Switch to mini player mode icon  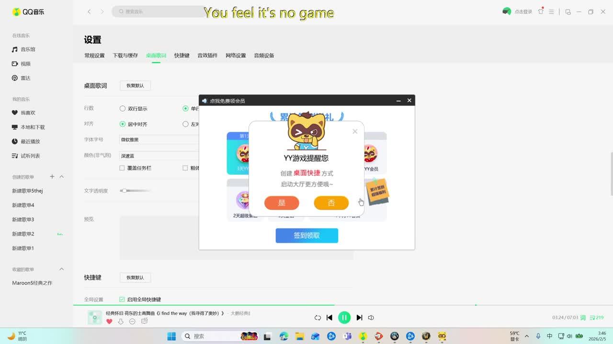pyautogui.click(x=568, y=12)
